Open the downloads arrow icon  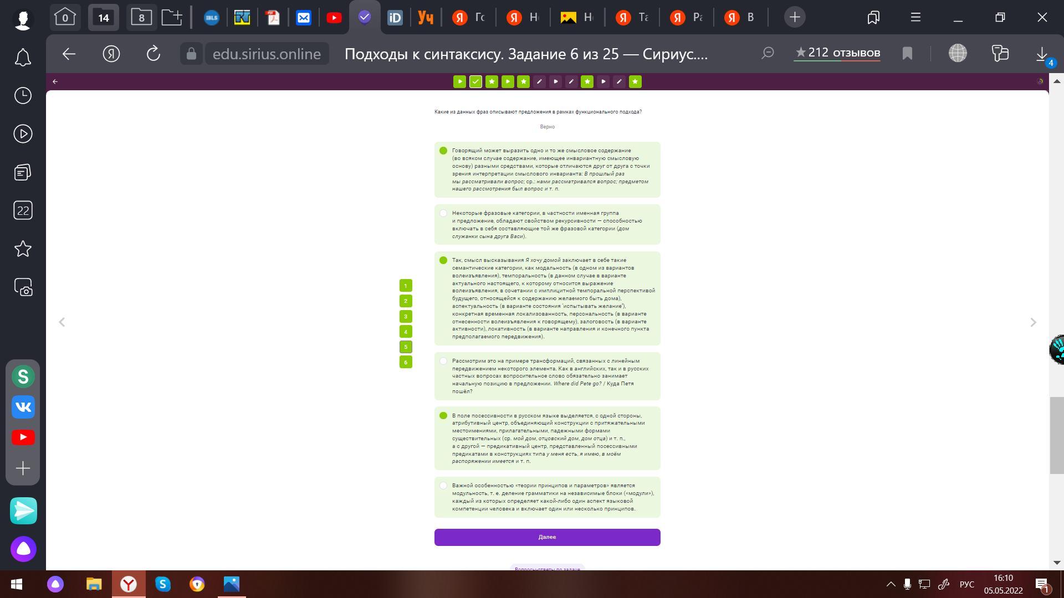1041,54
